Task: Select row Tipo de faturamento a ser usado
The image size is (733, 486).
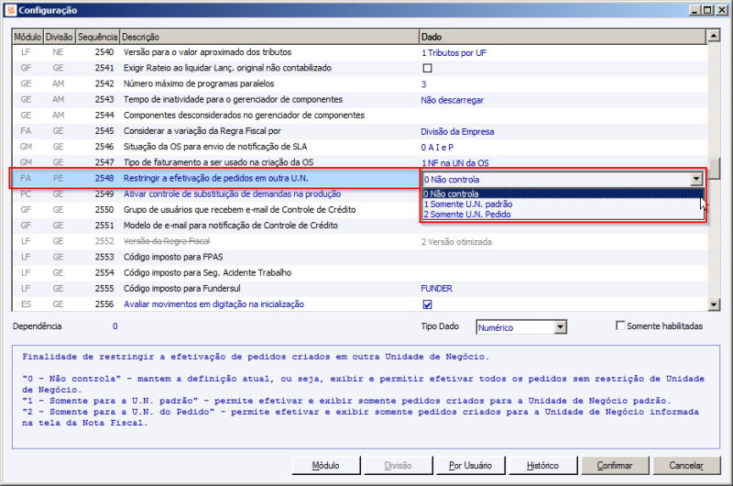Action: (x=359, y=162)
